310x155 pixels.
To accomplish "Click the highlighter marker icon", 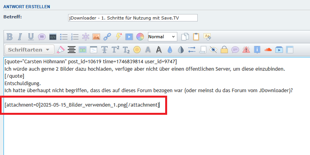I will pyautogui.click(x=61, y=50).
